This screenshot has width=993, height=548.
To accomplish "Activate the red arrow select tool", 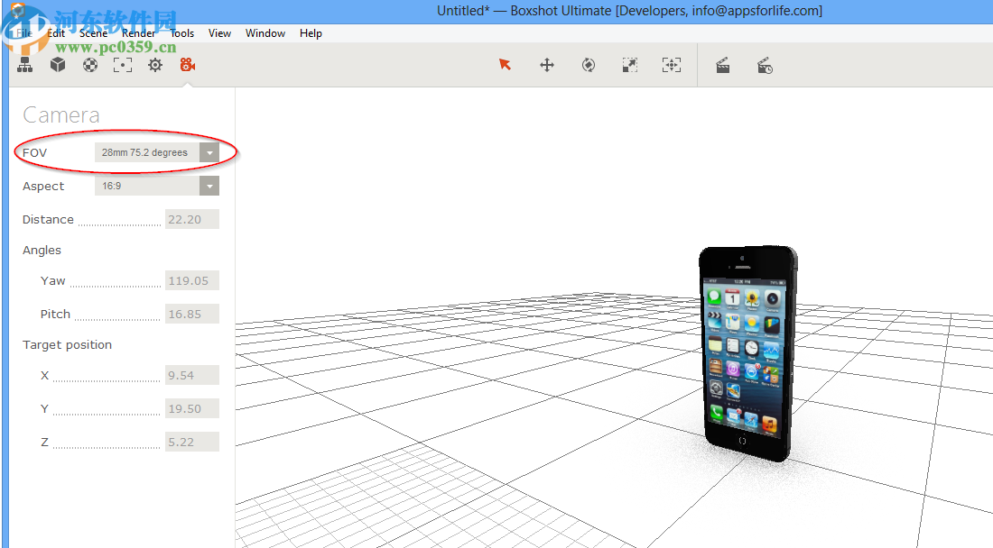I will tap(505, 65).
